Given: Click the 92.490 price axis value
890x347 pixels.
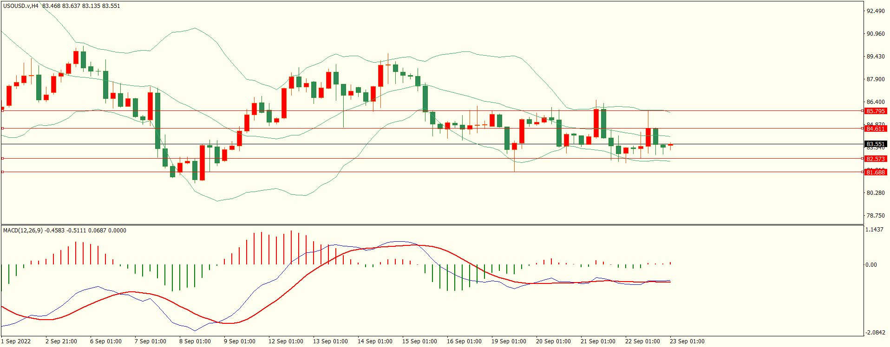Looking at the screenshot, I should pos(876,11).
